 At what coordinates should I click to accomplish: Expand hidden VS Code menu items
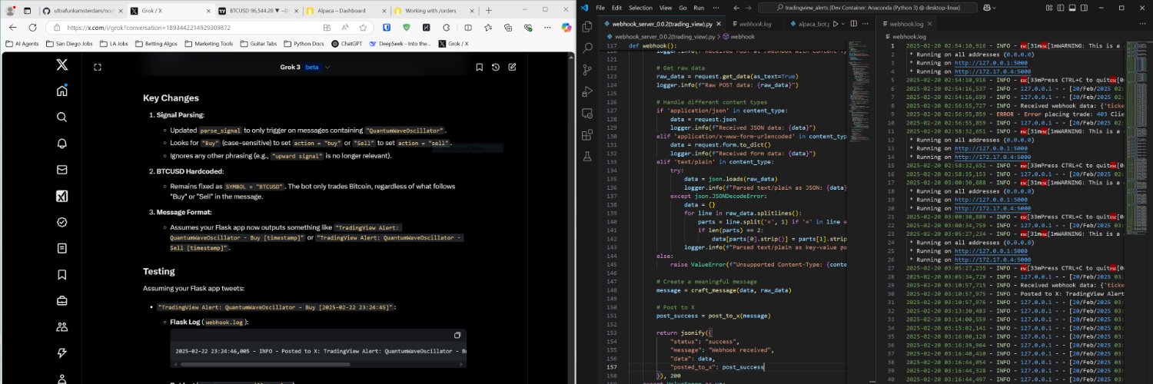715,7
